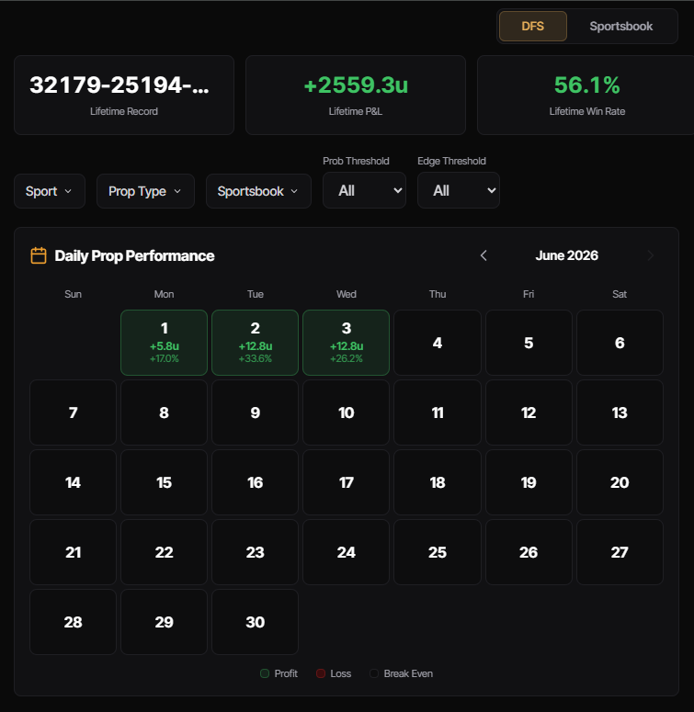Click the Break Even legend circle

(x=374, y=673)
